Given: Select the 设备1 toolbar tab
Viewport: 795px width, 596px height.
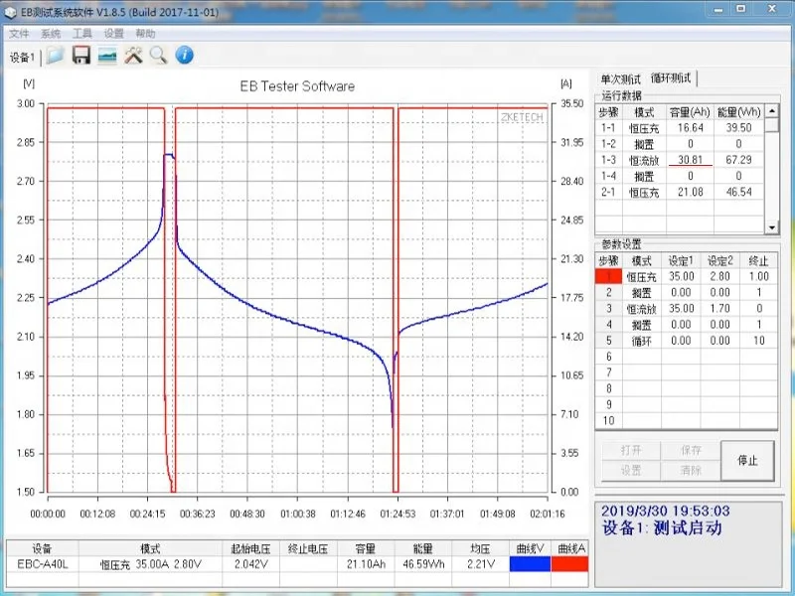Looking at the screenshot, I should (x=22, y=57).
